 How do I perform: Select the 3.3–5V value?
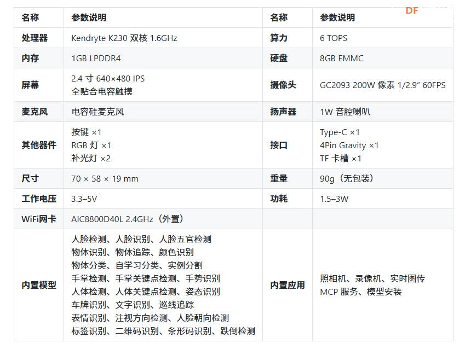coord(84,199)
